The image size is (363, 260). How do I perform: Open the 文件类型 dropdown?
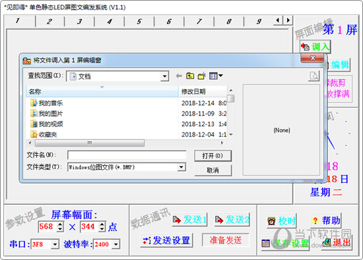coord(181,167)
